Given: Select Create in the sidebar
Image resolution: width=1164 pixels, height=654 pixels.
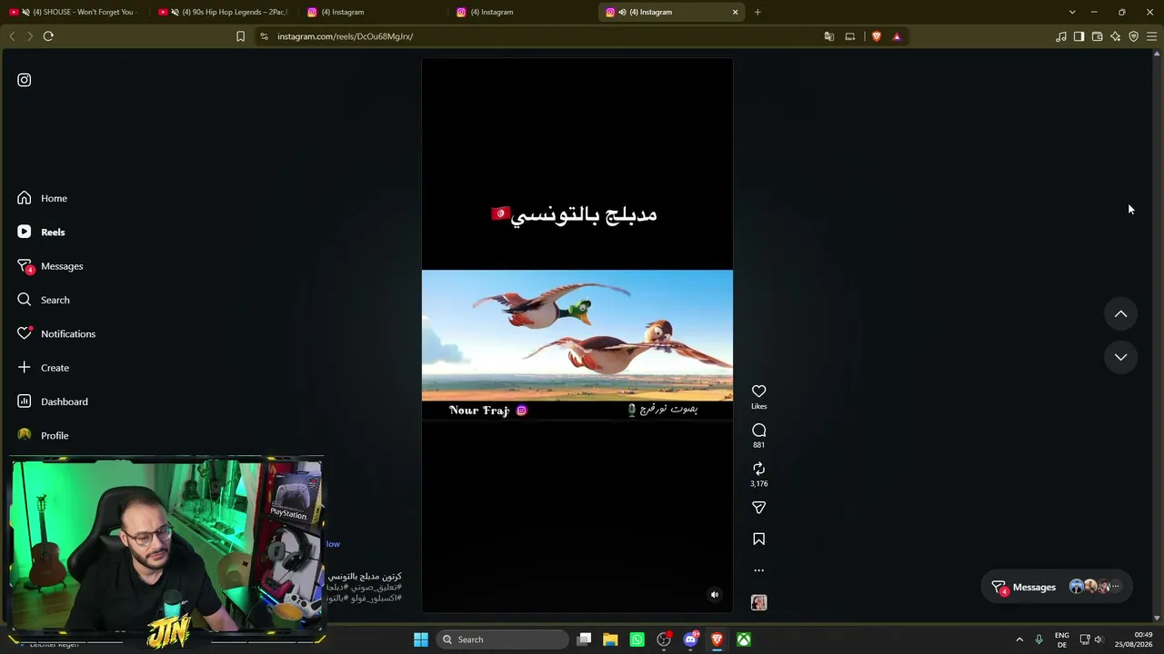Looking at the screenshot, I should pos(43,368).
